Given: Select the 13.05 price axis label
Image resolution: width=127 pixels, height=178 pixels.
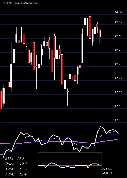Looking at the screenshot, I should coord(118,12).
